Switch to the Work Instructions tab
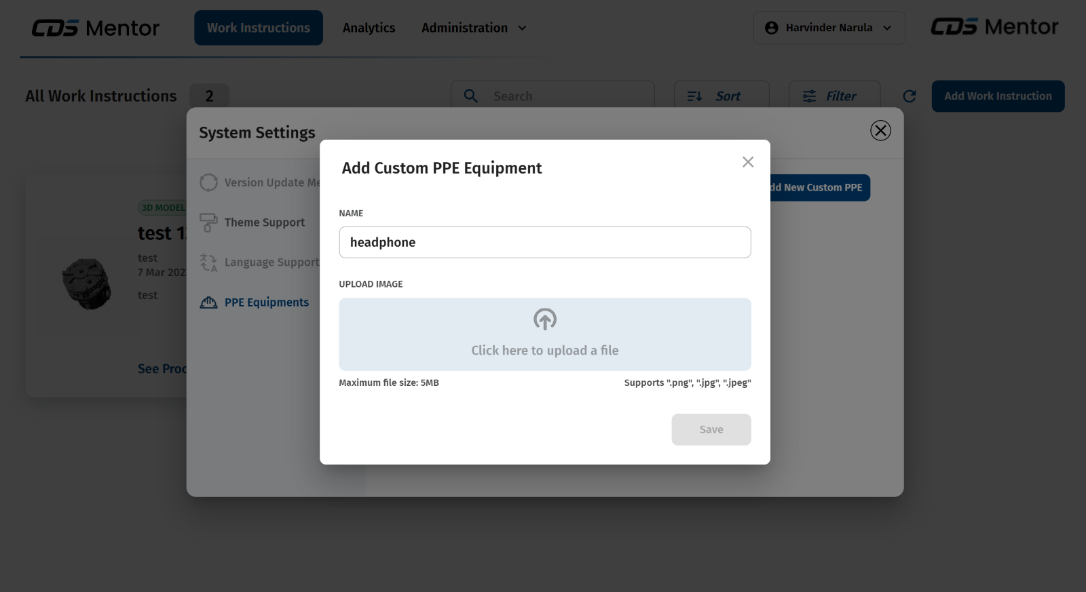The width and height of the screenshot is (1086, 592). [258, 28]
